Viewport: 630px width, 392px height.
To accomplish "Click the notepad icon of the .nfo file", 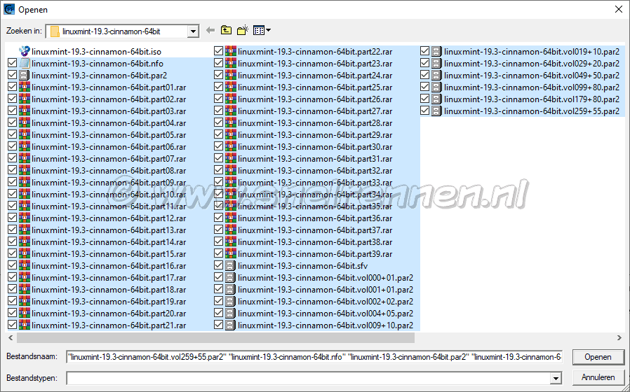I will [x=25, y=63].
